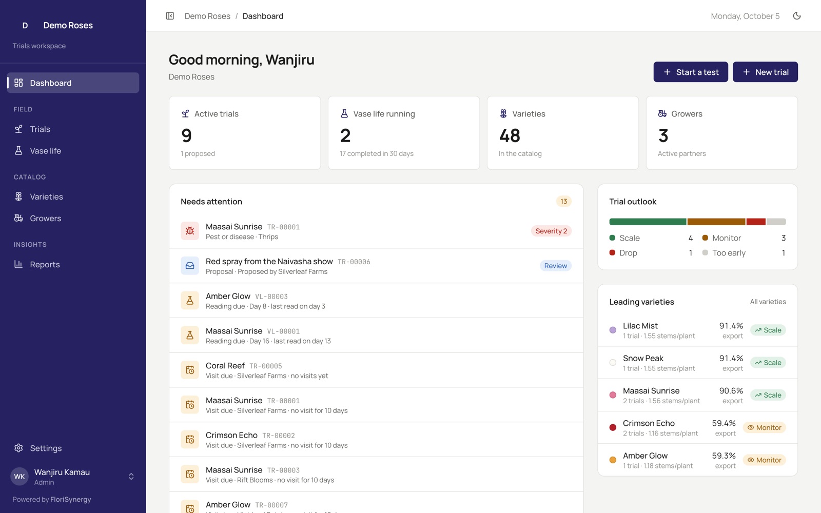Click the Severity 2 badge

pos(551,231)
